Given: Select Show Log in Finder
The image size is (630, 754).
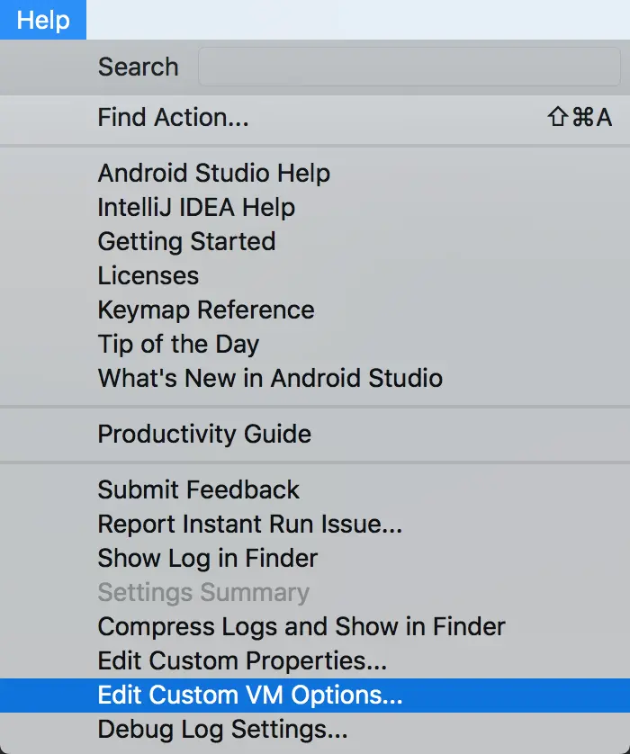Looking at the screenshot, I should tap(208, 558).
